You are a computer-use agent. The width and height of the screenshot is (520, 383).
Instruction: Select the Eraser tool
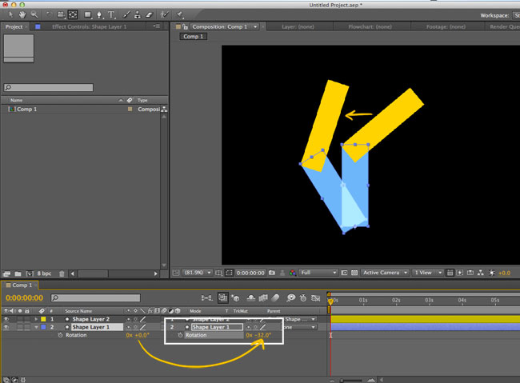[149, 14]
